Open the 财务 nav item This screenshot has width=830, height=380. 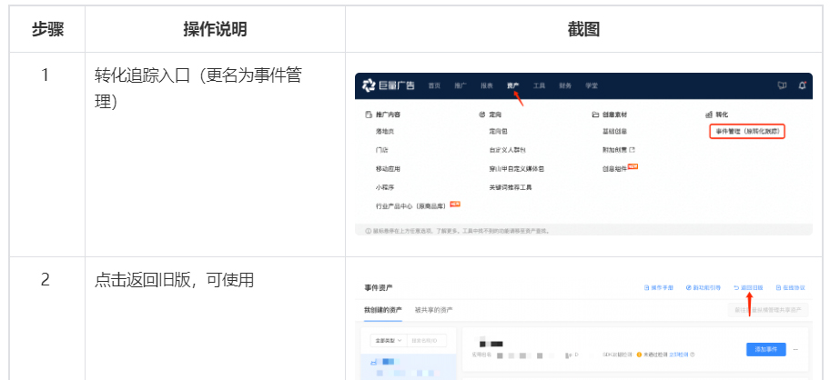[x=565, y=85]
